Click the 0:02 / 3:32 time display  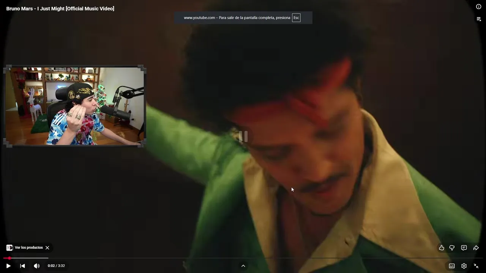56,266
